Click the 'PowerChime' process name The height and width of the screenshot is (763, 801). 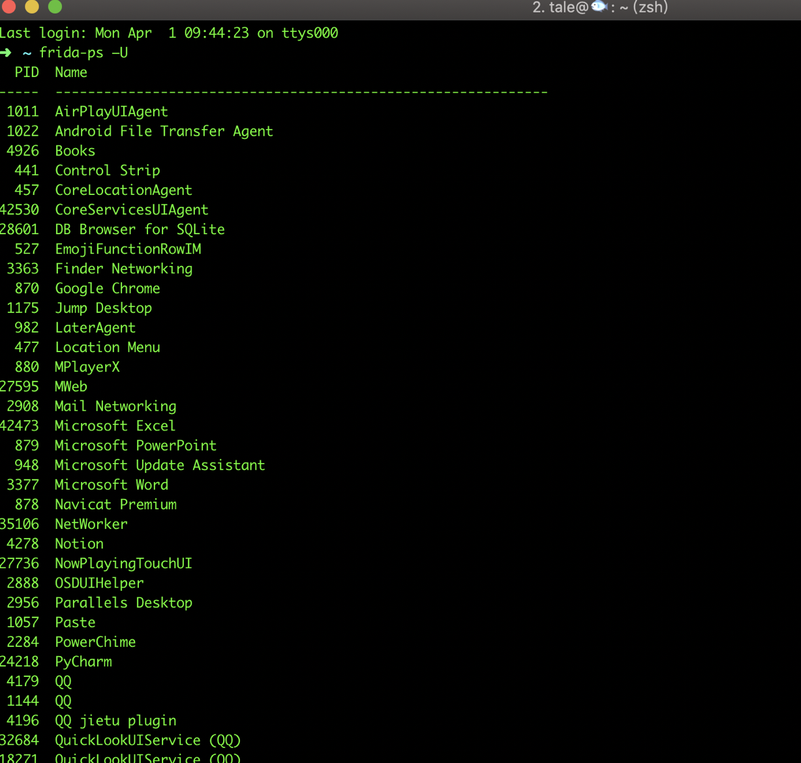95,642
